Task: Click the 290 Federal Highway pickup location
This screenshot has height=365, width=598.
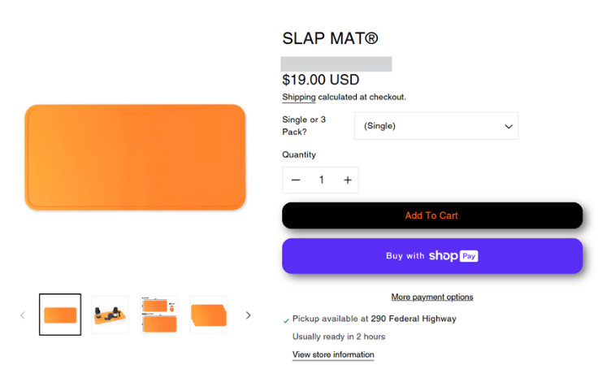Action: point(415,319)
